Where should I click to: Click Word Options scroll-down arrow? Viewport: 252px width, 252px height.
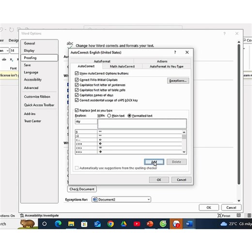tap(239, 201)
